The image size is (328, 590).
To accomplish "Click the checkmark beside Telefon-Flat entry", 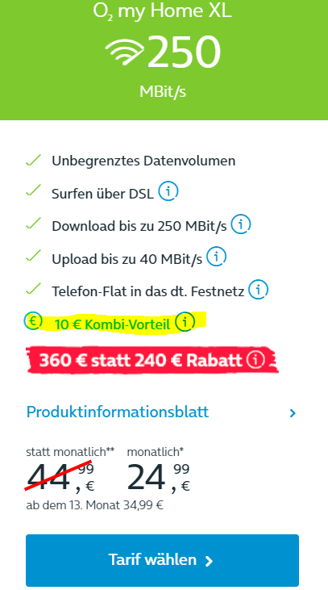I will point(33,289).
